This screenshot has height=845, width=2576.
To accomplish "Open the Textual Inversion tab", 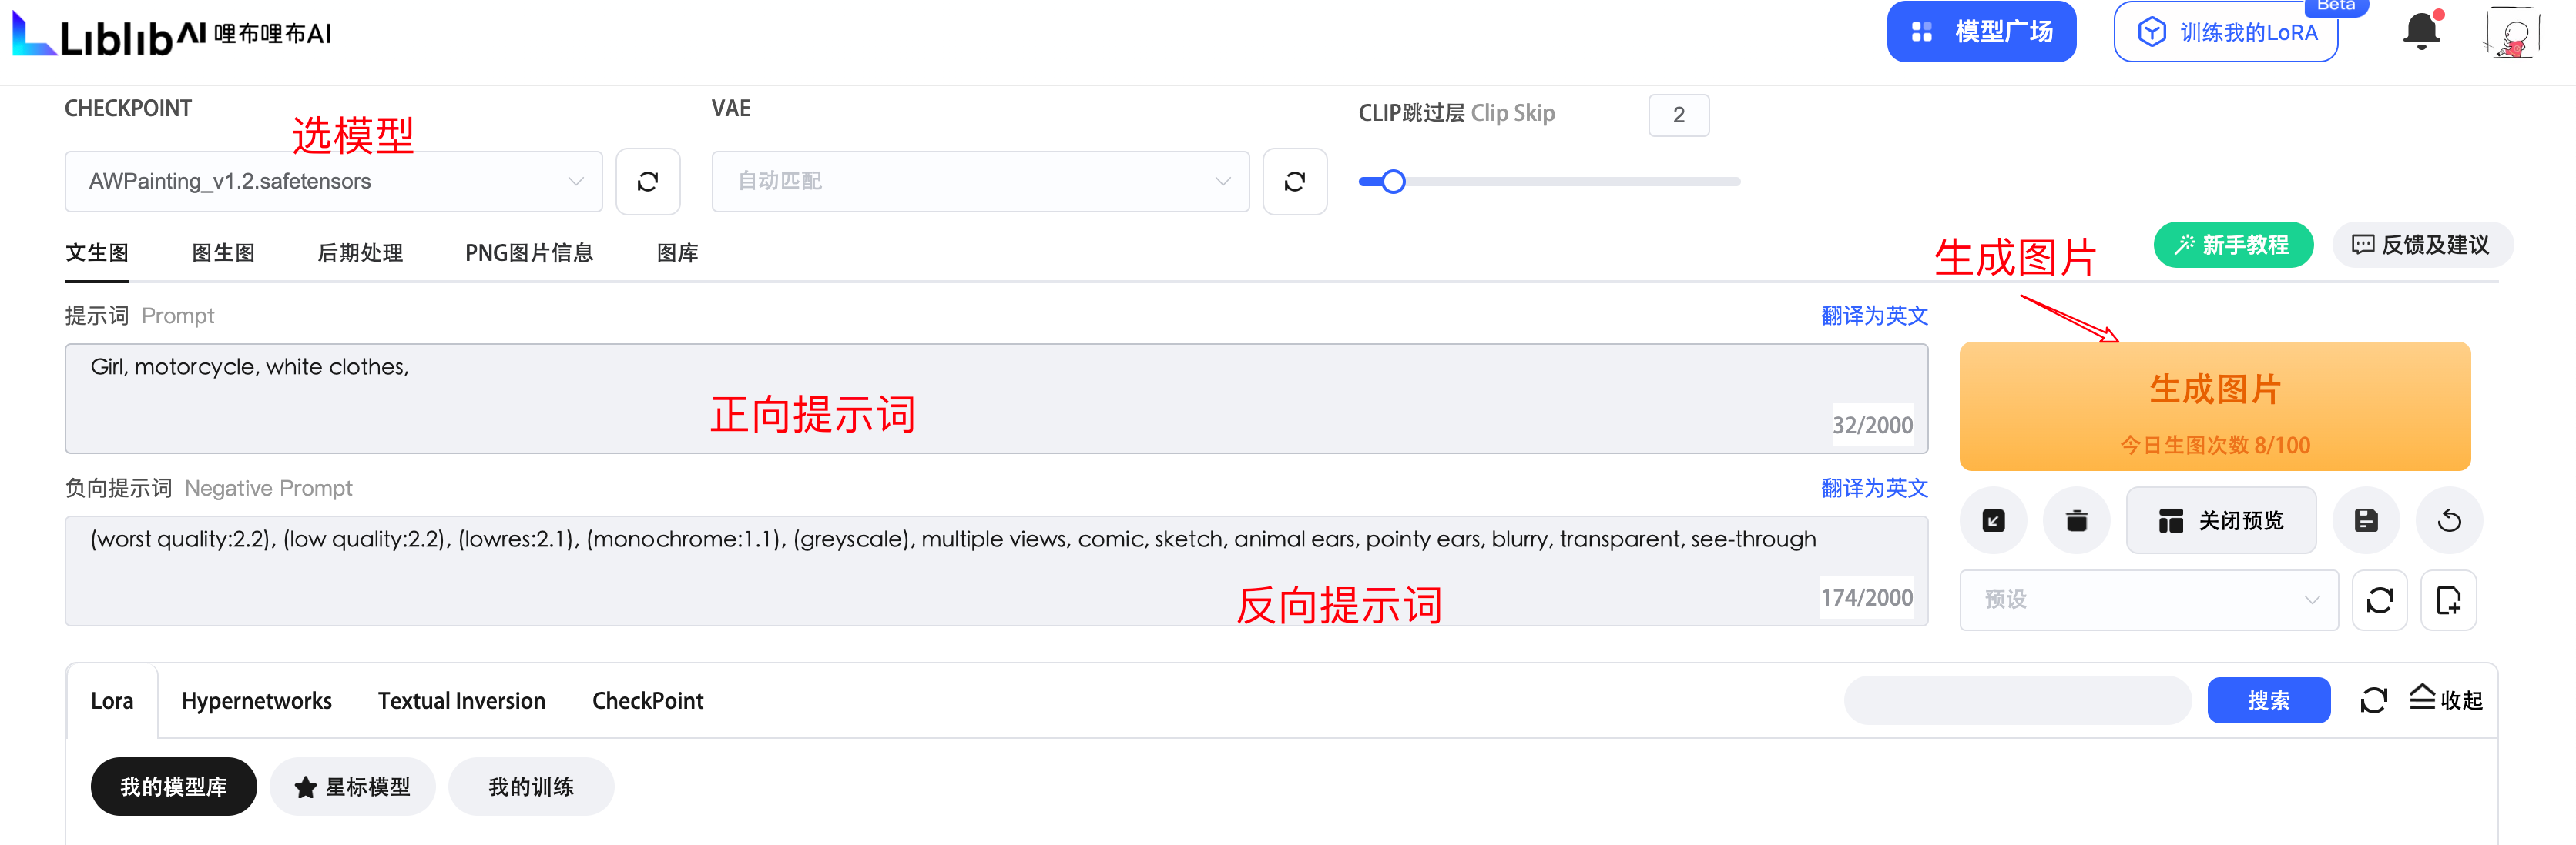I will pos(461,701).
